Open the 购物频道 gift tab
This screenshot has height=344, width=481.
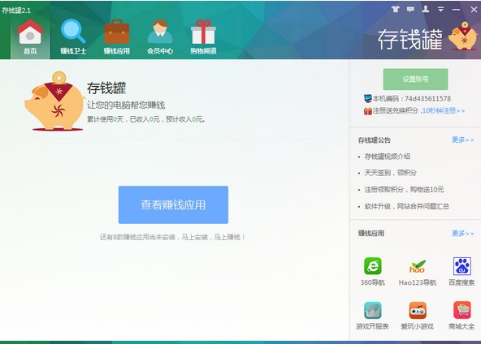[x=203, y=37]
